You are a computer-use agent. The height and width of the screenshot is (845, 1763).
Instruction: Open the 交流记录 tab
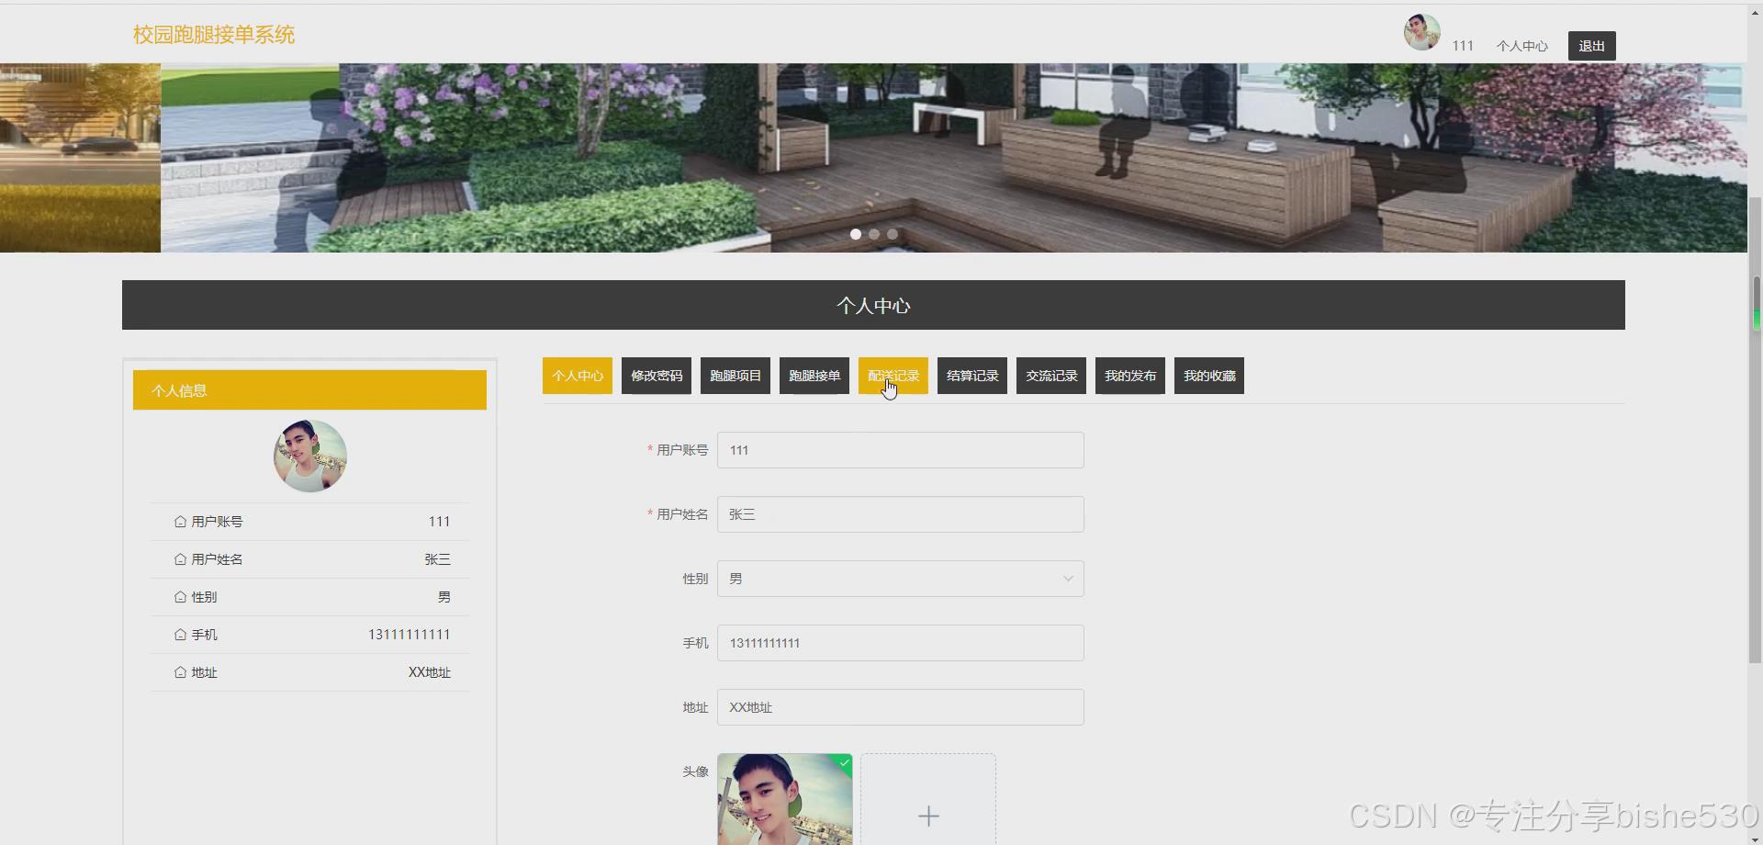click(x=1051, y=376)
